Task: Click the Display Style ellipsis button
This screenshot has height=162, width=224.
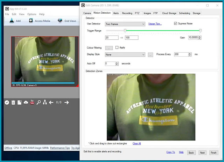Action: point(150,55)
